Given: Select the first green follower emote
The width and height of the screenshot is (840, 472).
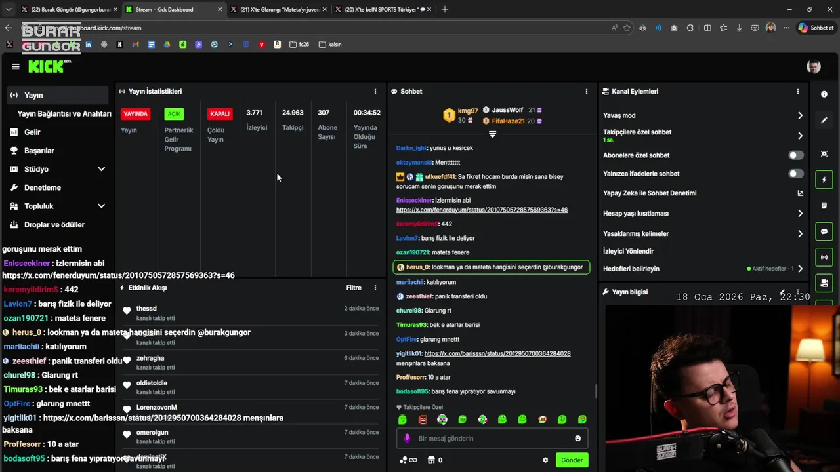Looking at the screenshot, I should click(402, 420).
